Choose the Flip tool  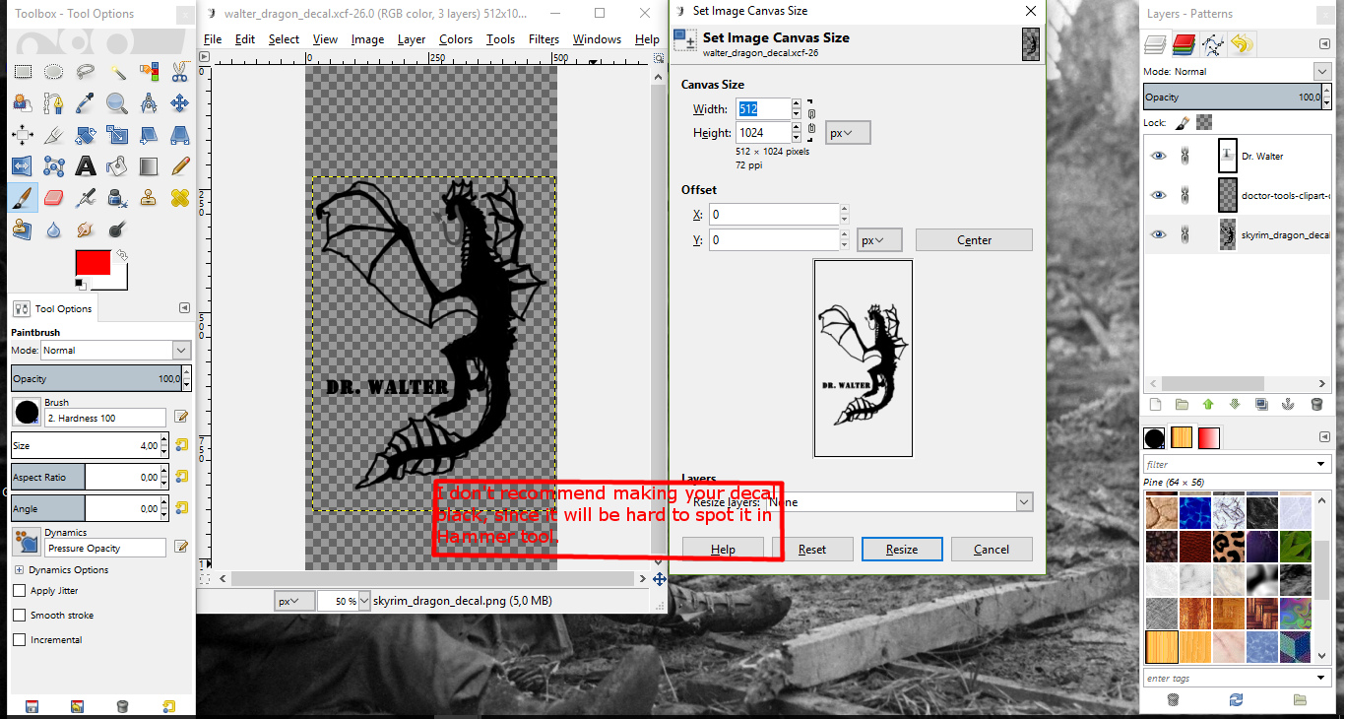pos(22,166)
